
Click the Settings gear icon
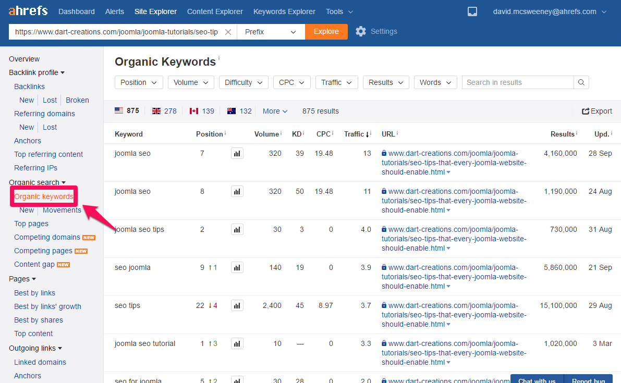tap(361, 31)
